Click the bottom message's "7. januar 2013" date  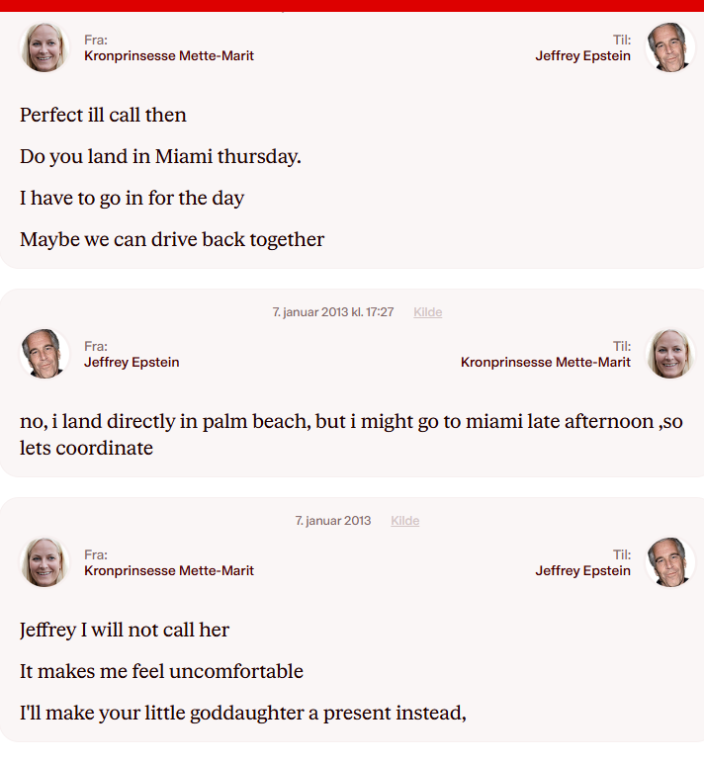click(x=333, y=521)
